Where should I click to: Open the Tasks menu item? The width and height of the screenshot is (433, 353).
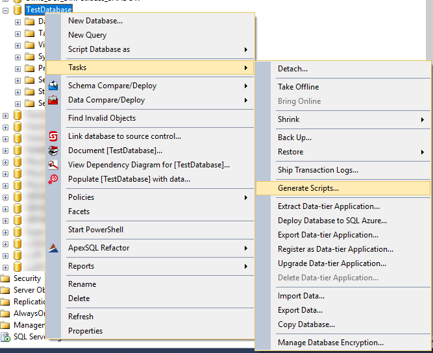tap(150, 67)
